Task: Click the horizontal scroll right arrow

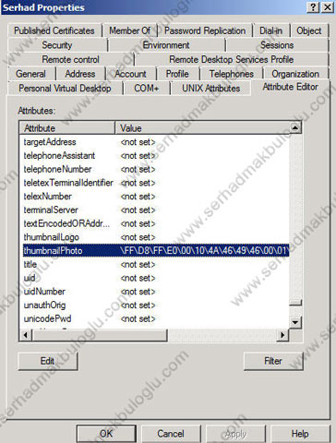Action: 282,335
